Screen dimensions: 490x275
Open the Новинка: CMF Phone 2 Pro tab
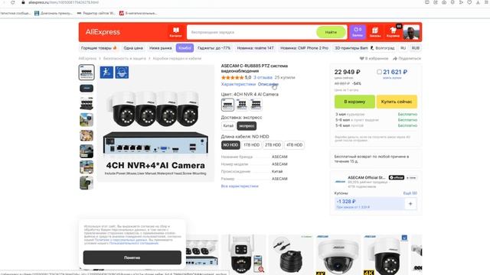coord(305,48)
